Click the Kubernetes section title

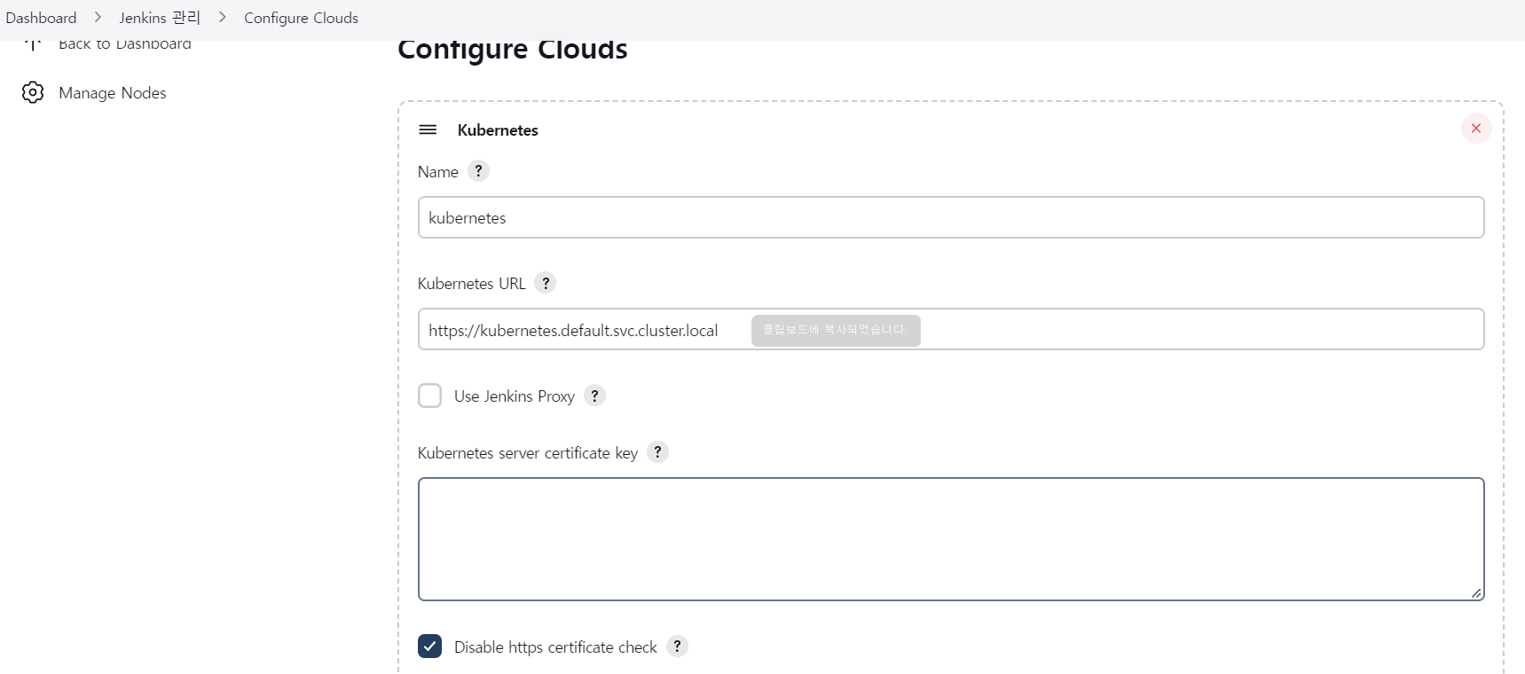[498, 129]
